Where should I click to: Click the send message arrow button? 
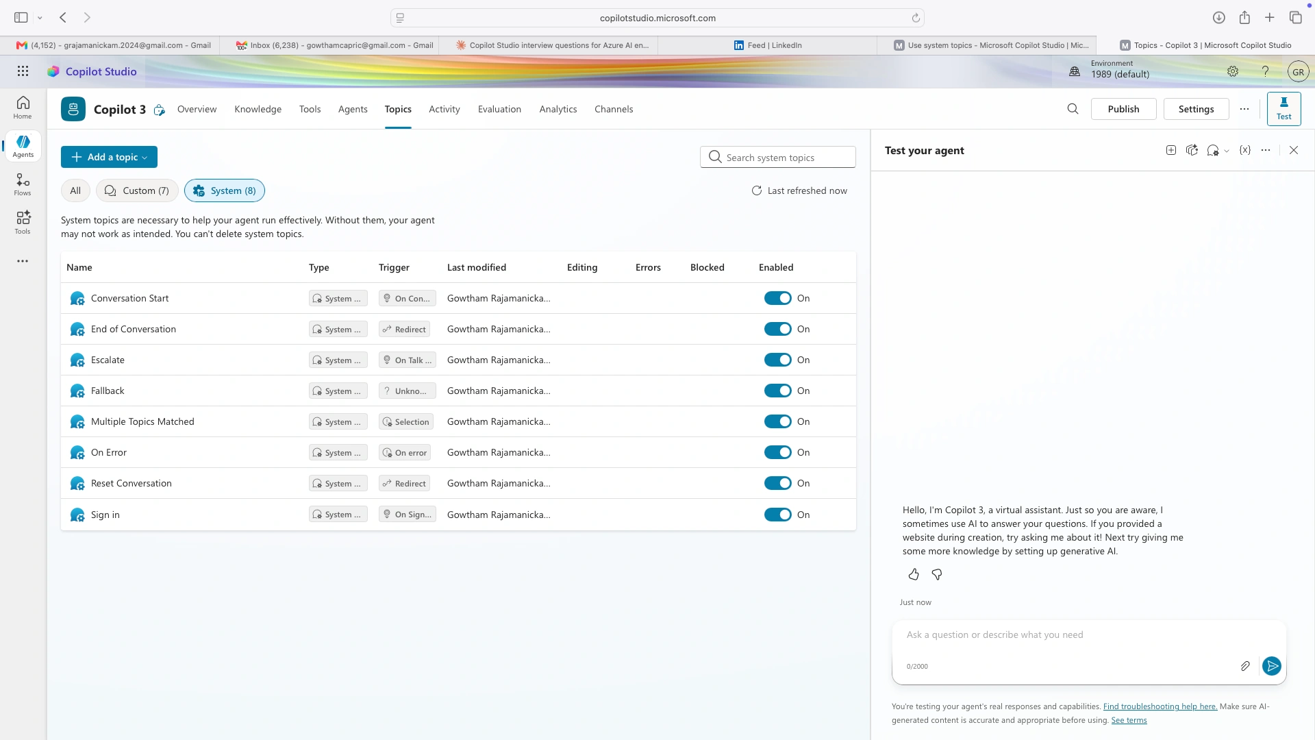pyautogui.click(x=1272, y=666)
